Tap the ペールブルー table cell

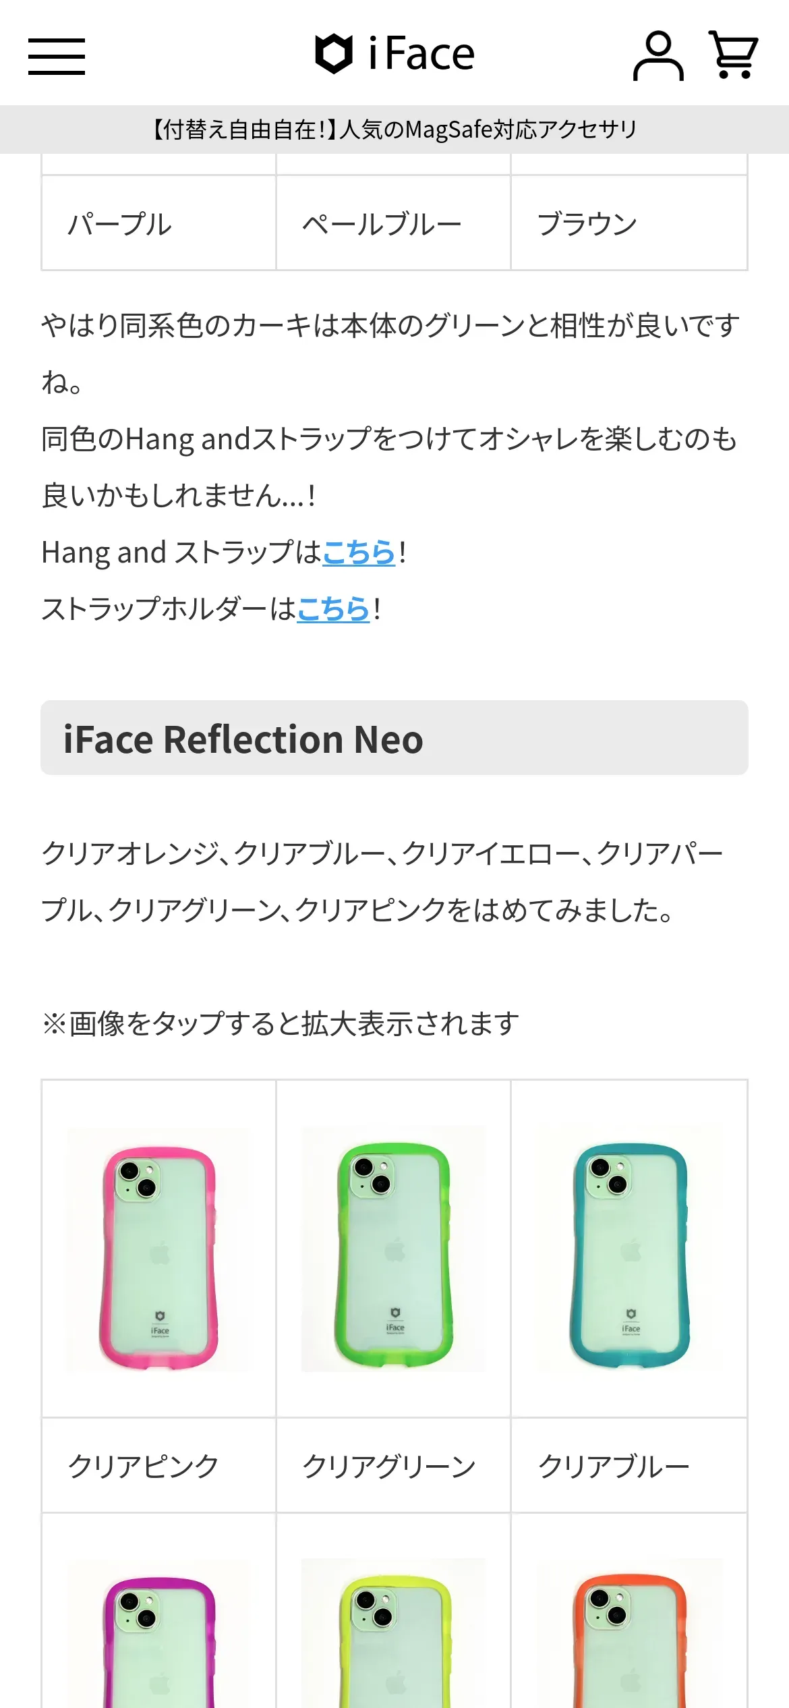(393, 223)
